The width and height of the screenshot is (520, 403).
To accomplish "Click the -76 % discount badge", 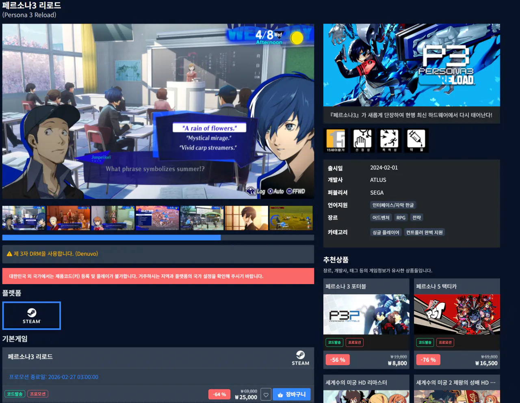I will click(x=428, y=360).
